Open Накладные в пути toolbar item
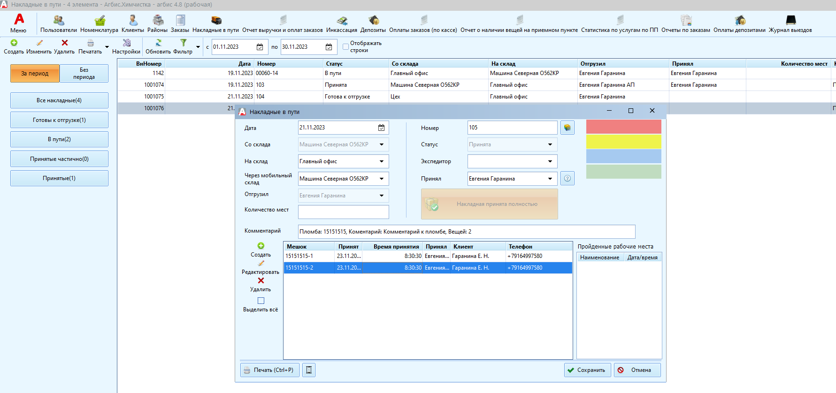Image resolution: width=836 pixels, height=393 pixels. coord(215,23)
